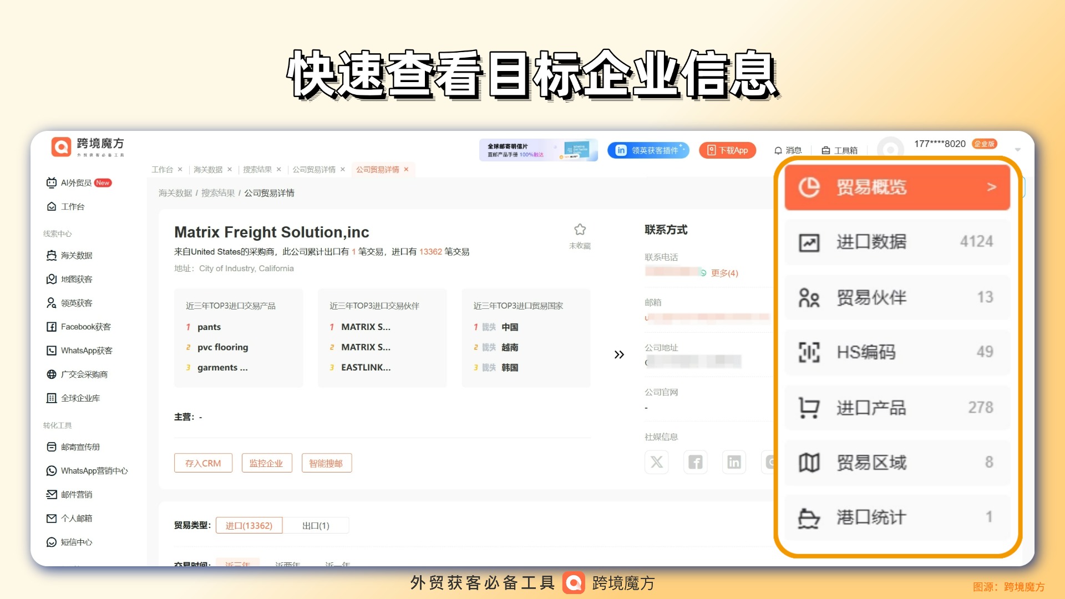Expand 贸易概览 with its arrow
This screenshot has height=599, width=1065.
tap(991, 187)
